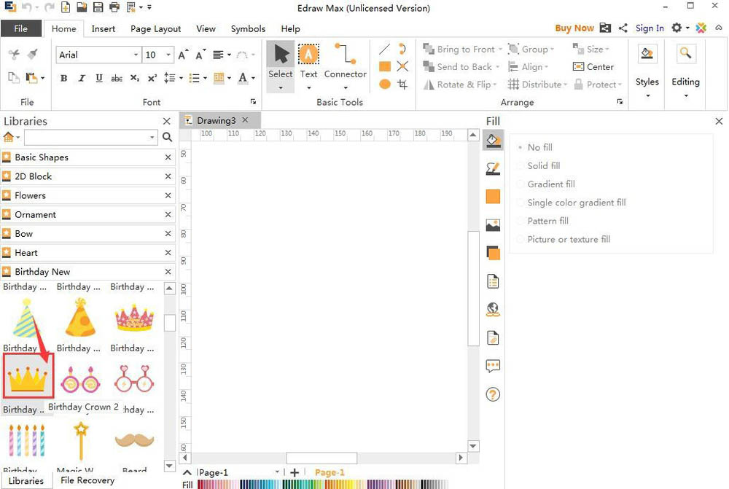Image resolution: width=729 pixels, height=489 pixels.
Task: Click the Bold formatting icon
Action: click(x=64, y=78)
